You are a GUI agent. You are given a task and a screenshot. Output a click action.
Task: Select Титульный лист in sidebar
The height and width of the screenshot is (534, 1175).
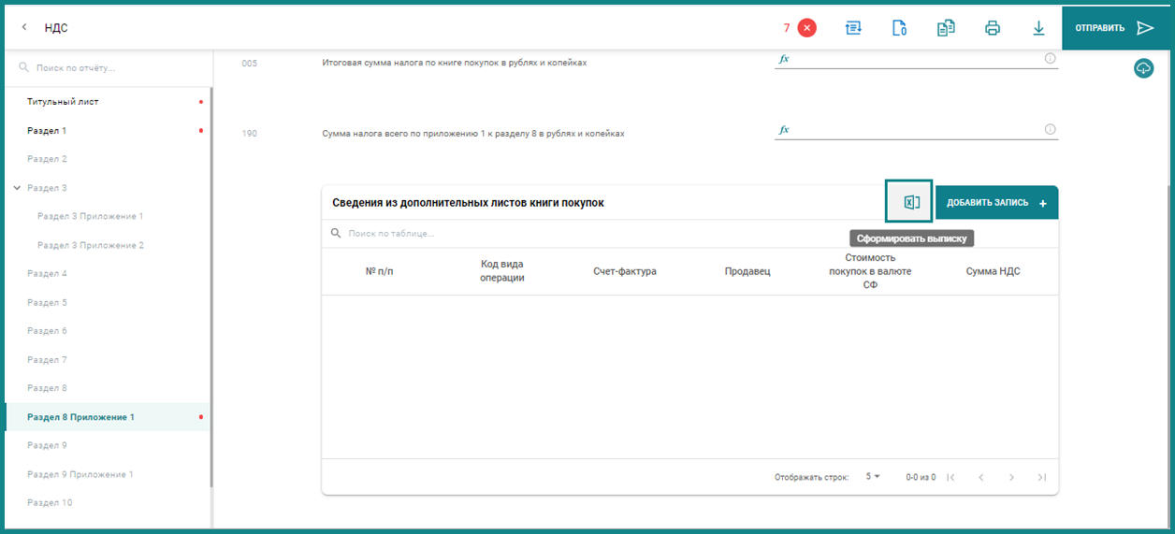(x=63, y=101)
